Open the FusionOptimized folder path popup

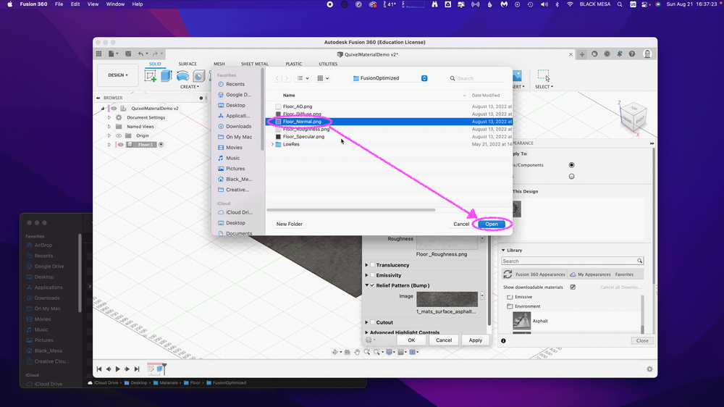[390, 78]
